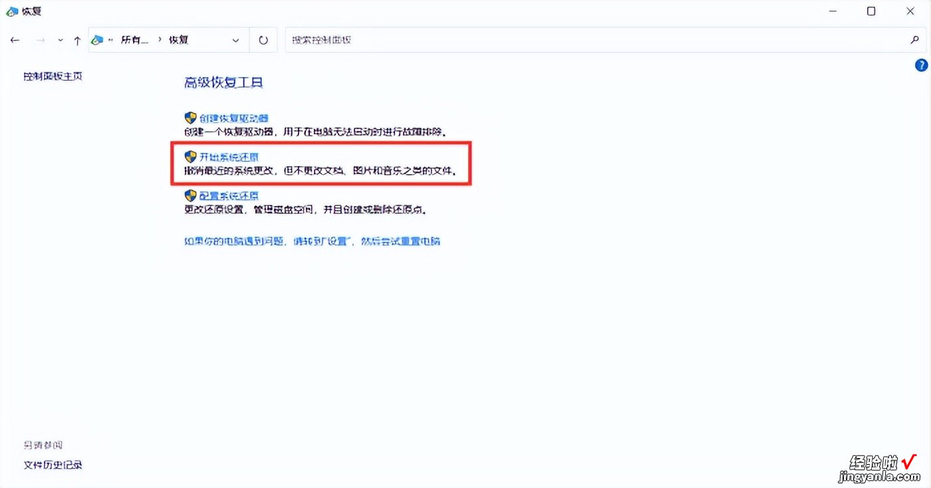Click shield icon beside 配置系统还原
Image resolution: width=931 pixels, height=488 pixels.
pos(191,195)
